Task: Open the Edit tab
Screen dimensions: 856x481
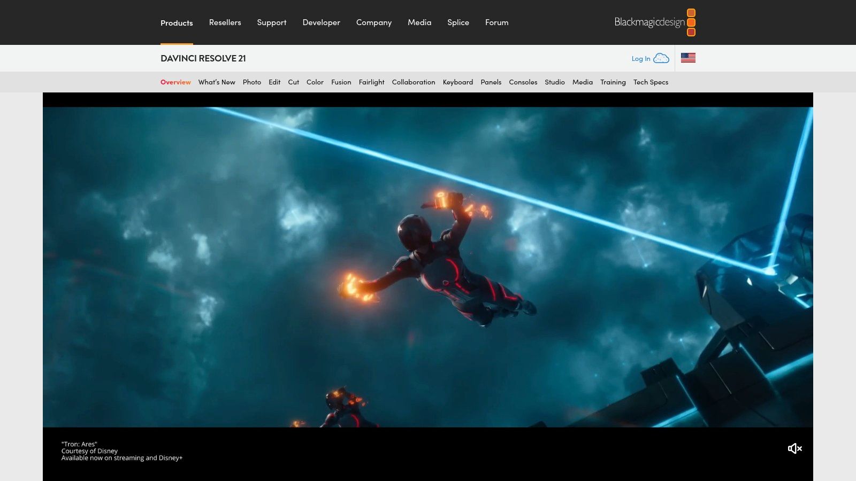Action: [274, 82]
